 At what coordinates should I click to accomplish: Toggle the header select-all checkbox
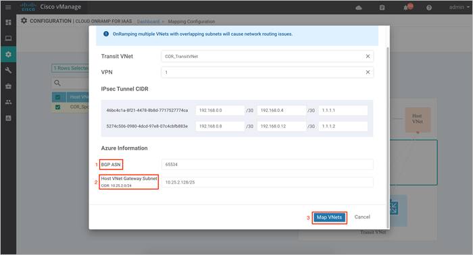[x=57, y=97]
